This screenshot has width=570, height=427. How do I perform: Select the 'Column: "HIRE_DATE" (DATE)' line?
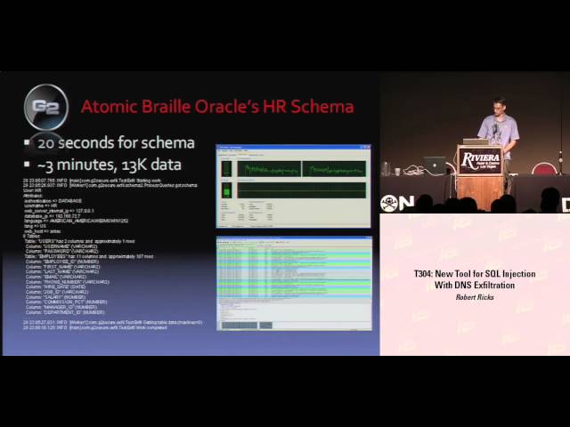tap(55, 286)
